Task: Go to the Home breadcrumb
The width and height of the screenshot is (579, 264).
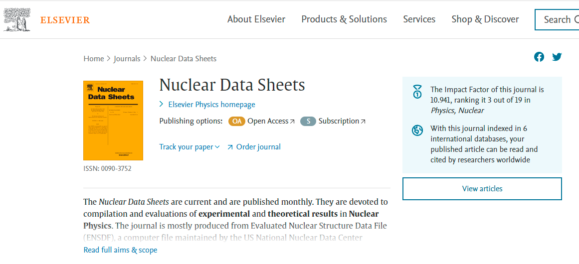Action: [x=94, y=59]
